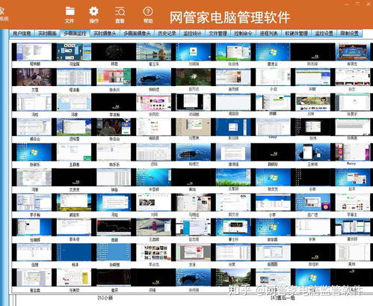Click the group label [5]小薪

105,298
